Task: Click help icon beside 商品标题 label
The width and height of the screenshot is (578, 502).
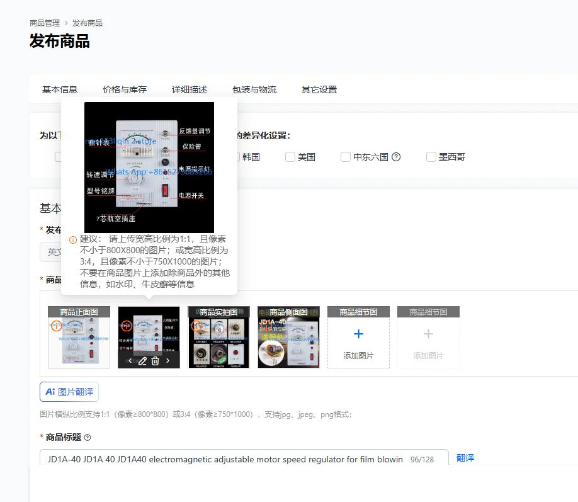Action: click(88, 438)
